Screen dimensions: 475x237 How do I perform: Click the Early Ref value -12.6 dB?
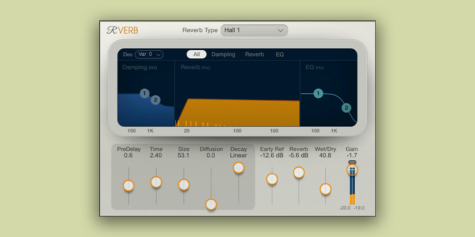tap(272, 155)
